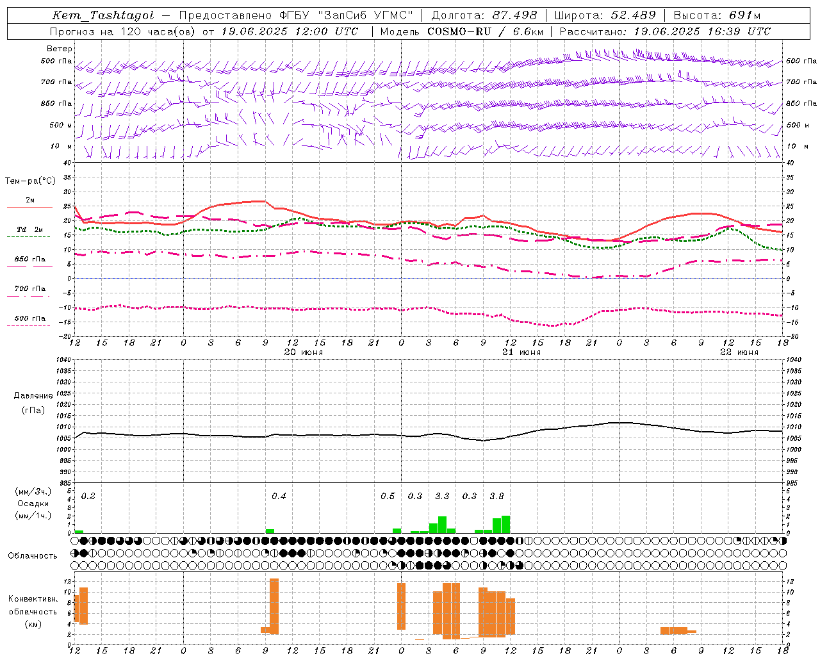The image size is (820, 656).
Task: Click the '10 м' wind level label on left
Action: click(61, 146)
